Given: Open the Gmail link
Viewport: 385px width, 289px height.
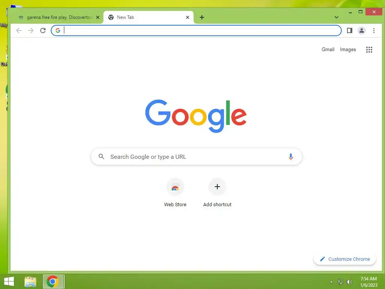Looking at the screenshot, I should pyautogui.click(x=328, y=49).
